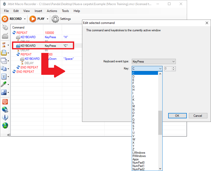Confirm dialog with OK button

tap(177, 116)
